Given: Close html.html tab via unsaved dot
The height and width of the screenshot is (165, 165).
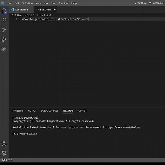Looking at the screenshot, I should (x=55, y=10).
